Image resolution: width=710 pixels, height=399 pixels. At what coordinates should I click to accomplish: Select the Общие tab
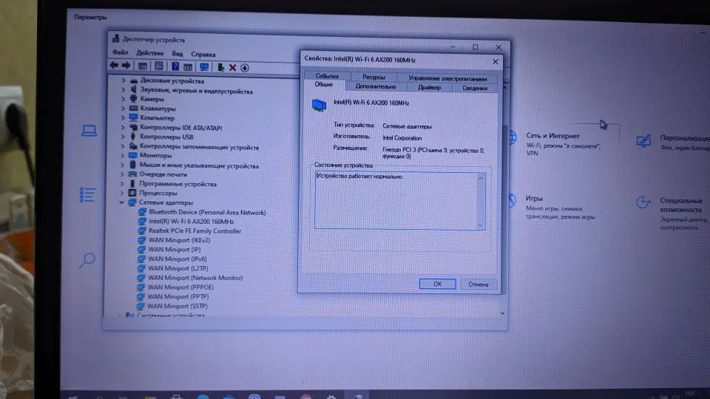click(x=323, y=84)
